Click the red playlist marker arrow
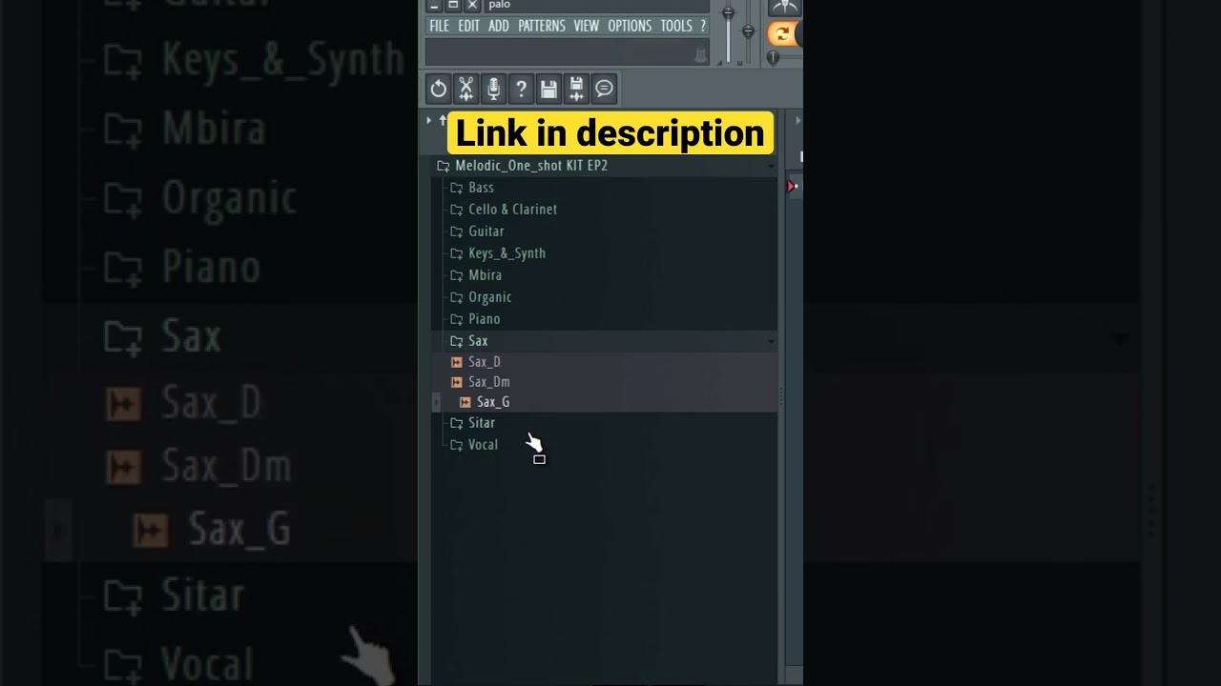Screen dimensions: 1221x686 [x=791, y=187]
